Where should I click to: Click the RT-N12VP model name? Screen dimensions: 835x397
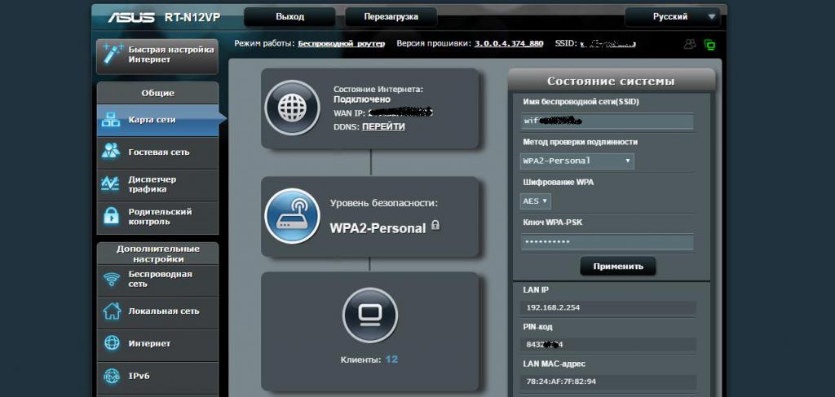click(192, 18)
